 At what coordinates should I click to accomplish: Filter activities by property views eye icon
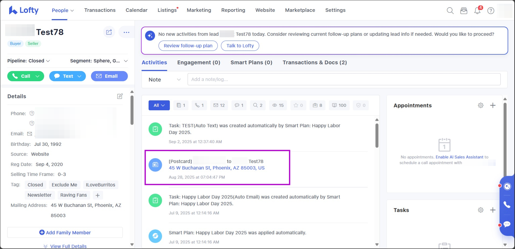pos(278,105)
